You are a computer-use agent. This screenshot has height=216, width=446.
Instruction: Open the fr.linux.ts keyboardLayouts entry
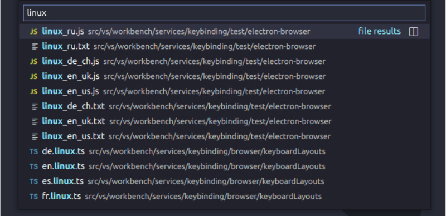(224, 197)
